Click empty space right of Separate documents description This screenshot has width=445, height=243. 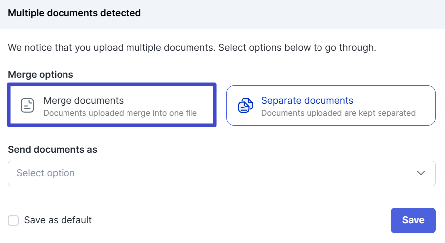point(425,113)
